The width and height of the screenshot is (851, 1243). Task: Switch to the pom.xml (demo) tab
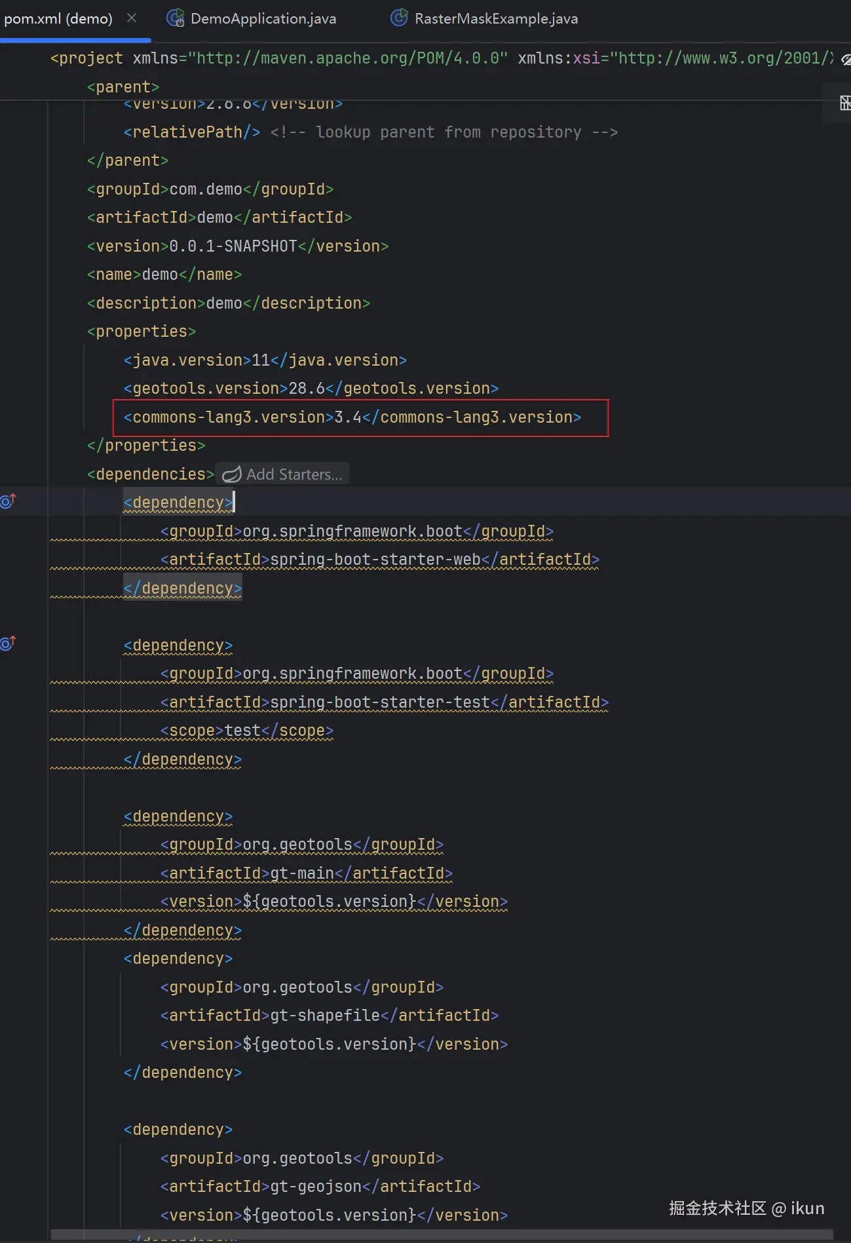[x=58, y=19]
